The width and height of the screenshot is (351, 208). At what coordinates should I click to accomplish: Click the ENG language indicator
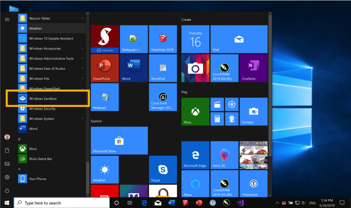pyautogui.click(x=313, y=203)
